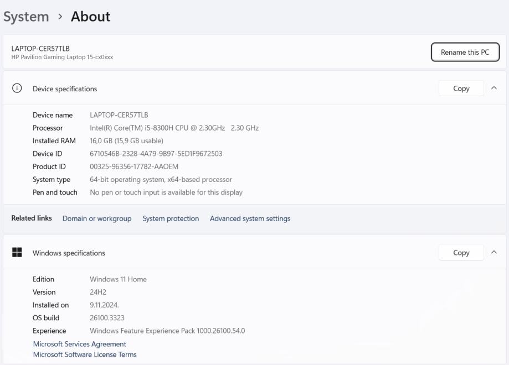Click Product ID value 00325-96356-17782-AAOEM
509x365 pixels.
(x=133, y=166)
